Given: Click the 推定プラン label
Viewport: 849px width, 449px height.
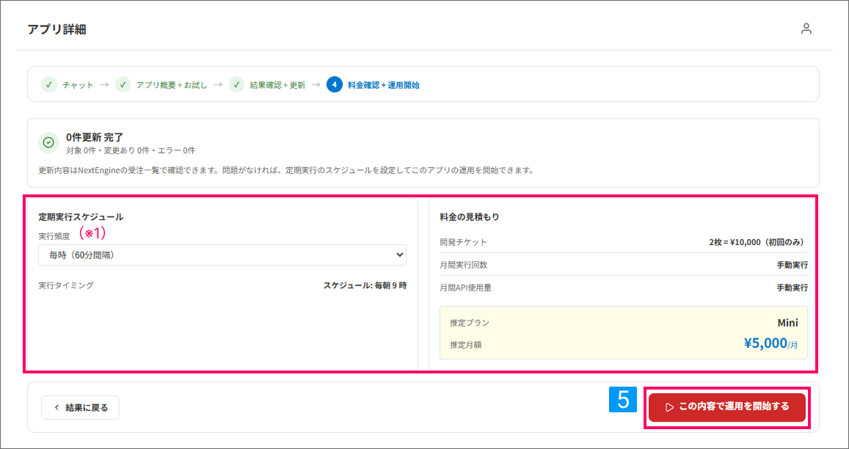Looking at the screenshot, I should pos(470,323).
